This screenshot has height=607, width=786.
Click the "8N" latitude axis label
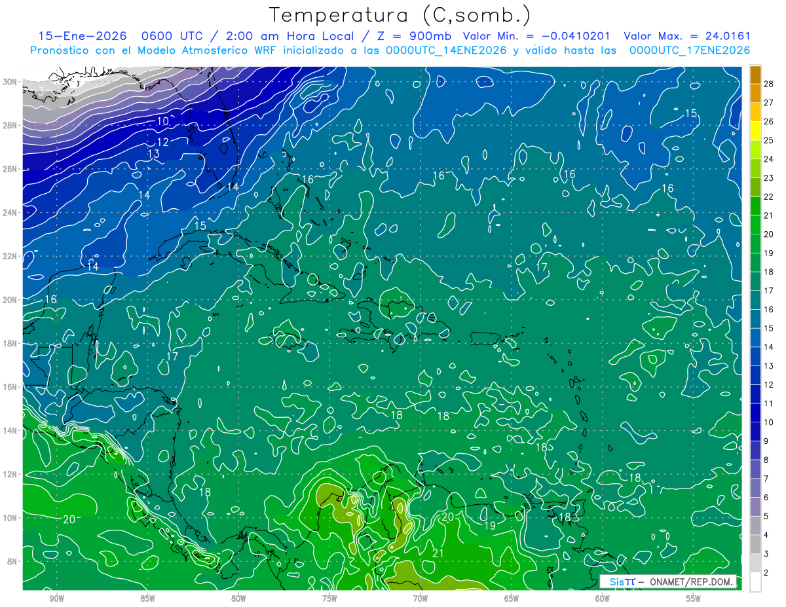point(11,561)
